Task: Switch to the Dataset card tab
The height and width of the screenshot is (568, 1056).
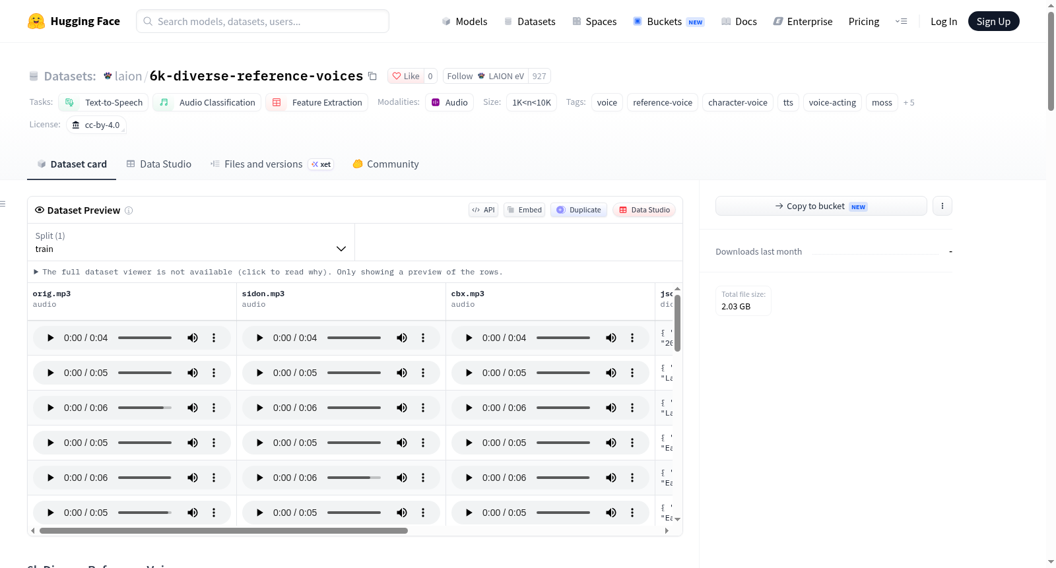Action: pos(71,164)
